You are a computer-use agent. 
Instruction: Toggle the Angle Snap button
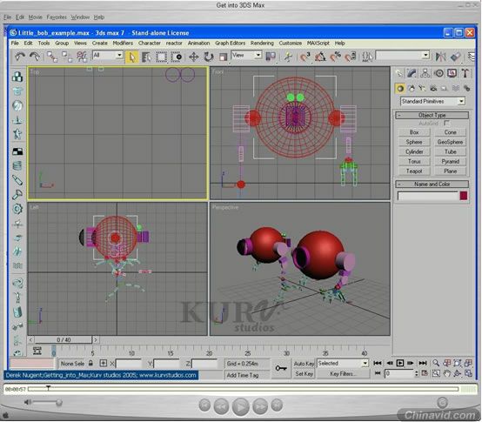click(320, 57)
